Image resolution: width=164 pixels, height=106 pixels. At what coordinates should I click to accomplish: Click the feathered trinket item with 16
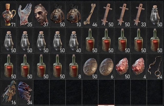pyautogui.click(x=9, y=92)
